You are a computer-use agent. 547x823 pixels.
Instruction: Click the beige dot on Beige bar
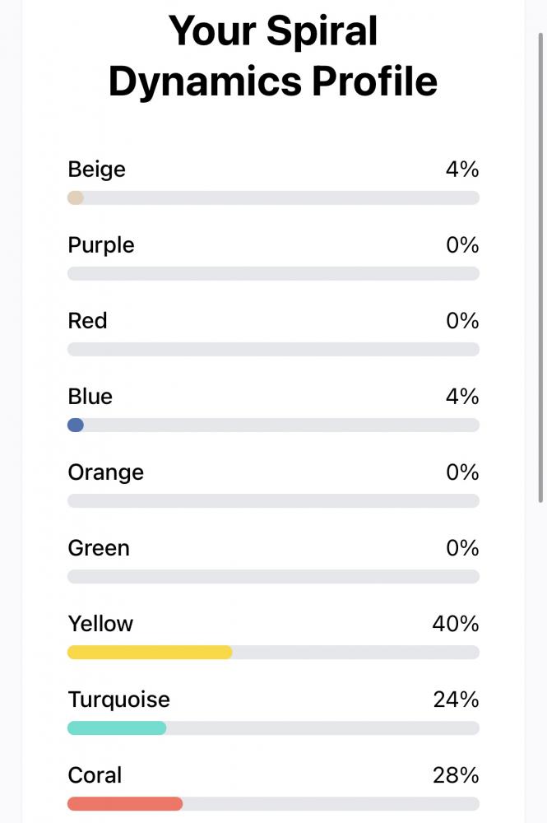tap(76, 198)
